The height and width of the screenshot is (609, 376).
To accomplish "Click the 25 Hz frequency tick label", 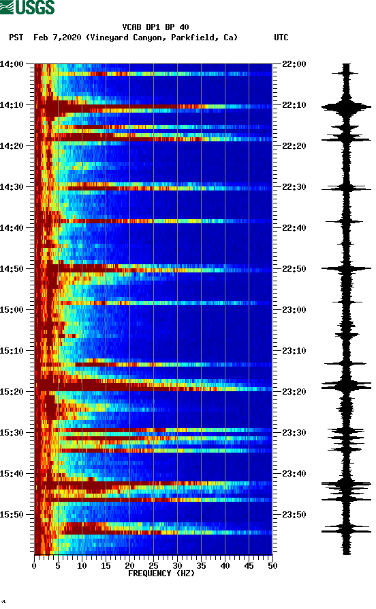I will tap(153, 566).
